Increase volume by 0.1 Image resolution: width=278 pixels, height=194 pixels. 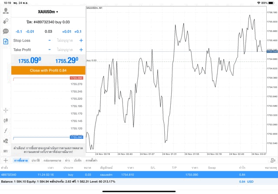[x=78, y=32]
